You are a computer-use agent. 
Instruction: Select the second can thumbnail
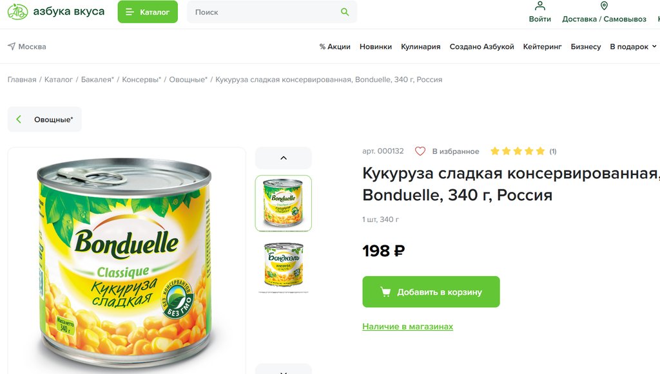[284, 265]
